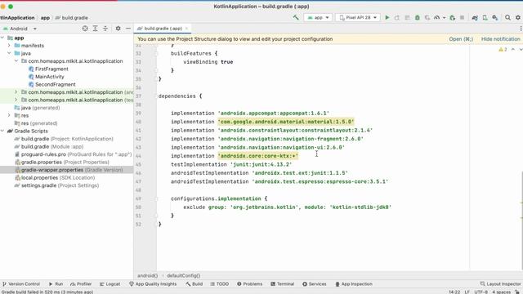
Task: Fold the buildFeatures block in the gutter
Action: coord(156,53)
